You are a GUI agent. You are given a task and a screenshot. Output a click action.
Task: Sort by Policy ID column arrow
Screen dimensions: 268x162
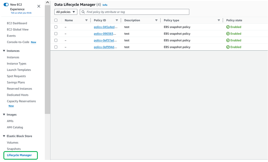tap(117, 20)
